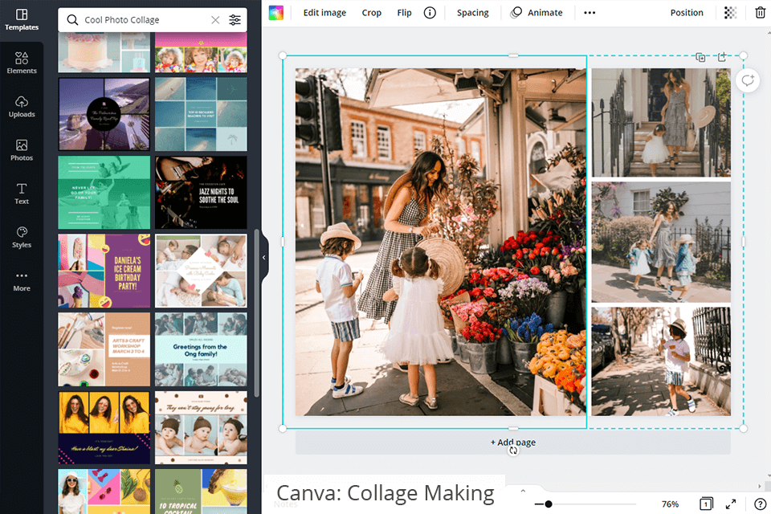
Task: Click the Animate button
Action: (536, 13)
